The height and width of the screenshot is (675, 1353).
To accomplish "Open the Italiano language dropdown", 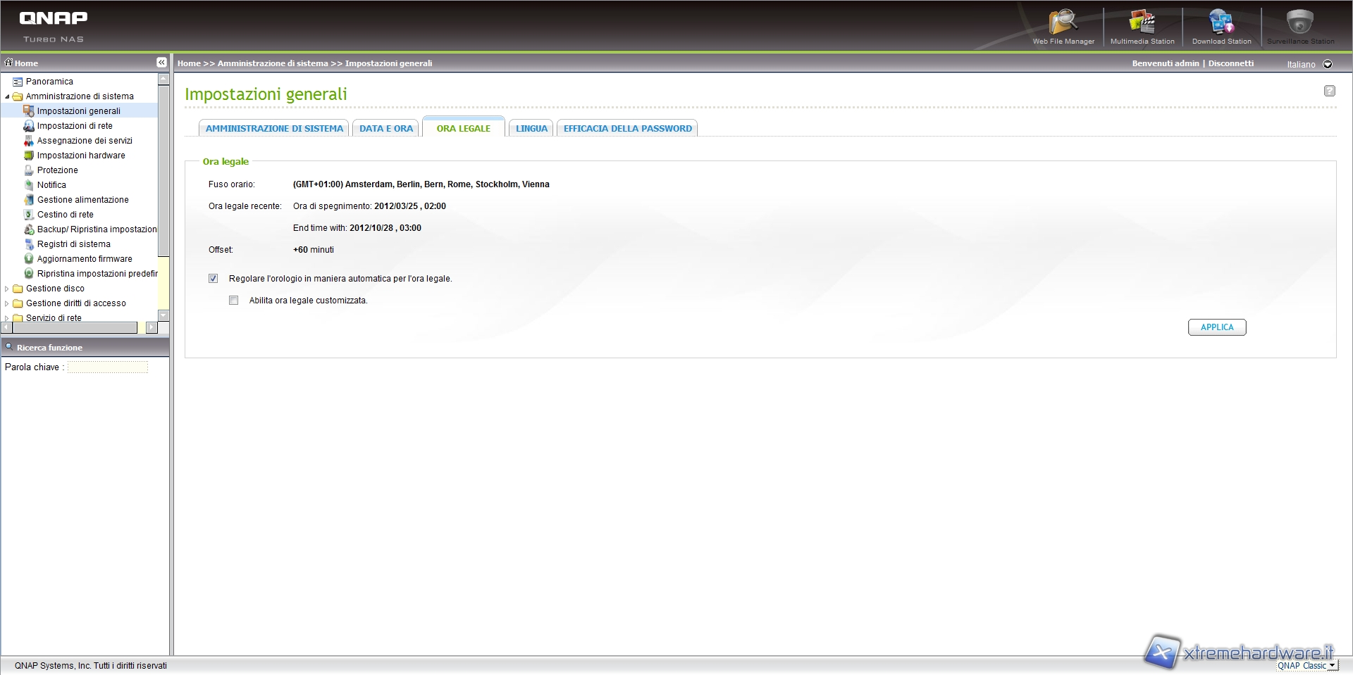I will click(1328, 64).
